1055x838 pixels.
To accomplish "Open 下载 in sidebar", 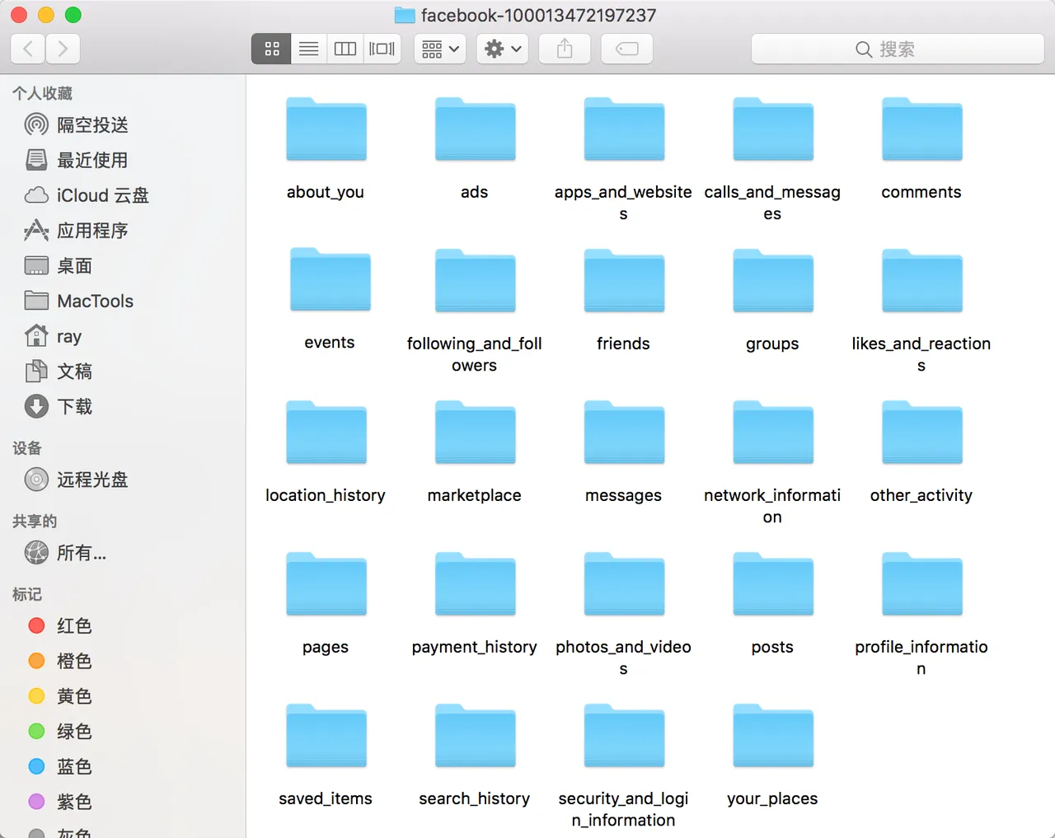I will (123, 406).
